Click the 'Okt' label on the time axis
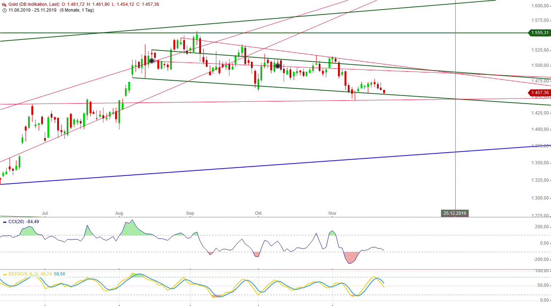The width and height of the screenshot is (551, 306). 258,213
